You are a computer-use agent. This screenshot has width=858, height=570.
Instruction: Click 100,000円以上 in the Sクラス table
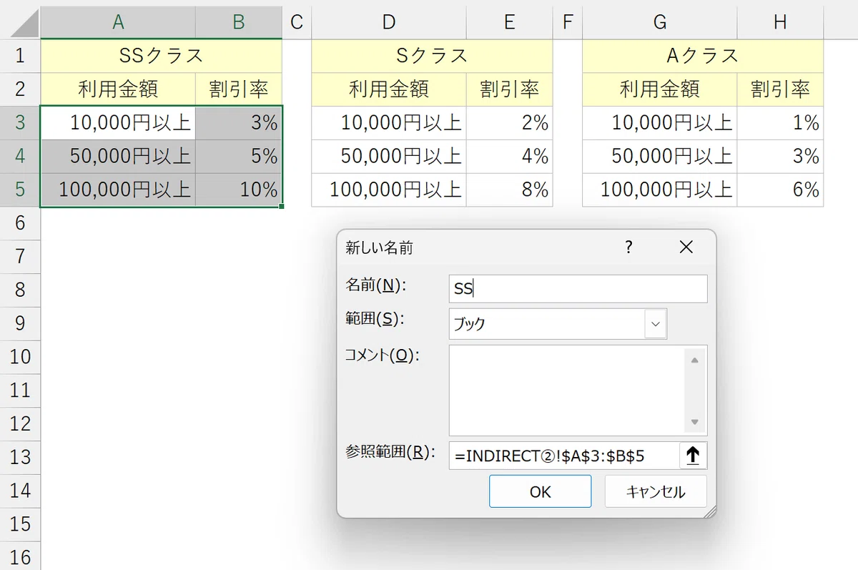(x=389, y=190)
